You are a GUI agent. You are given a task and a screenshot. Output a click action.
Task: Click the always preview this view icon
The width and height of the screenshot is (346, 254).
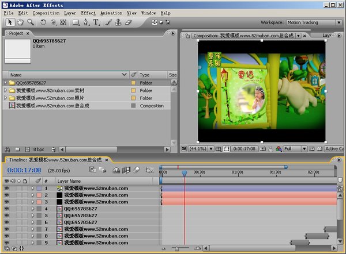[184, 149]
